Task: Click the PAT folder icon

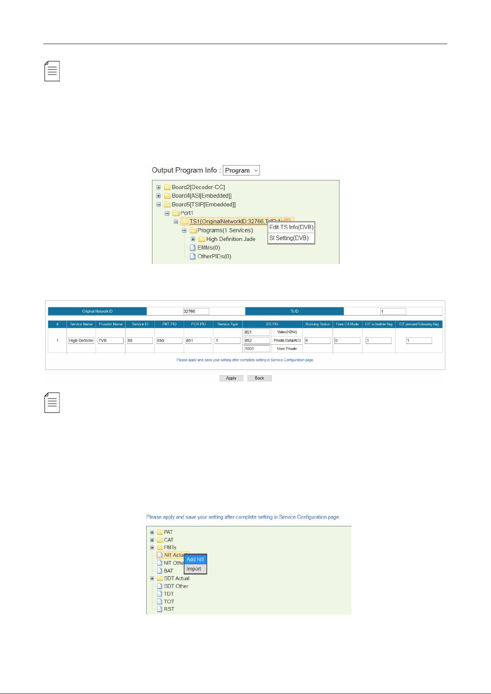Action: click(x=160, y=532)
